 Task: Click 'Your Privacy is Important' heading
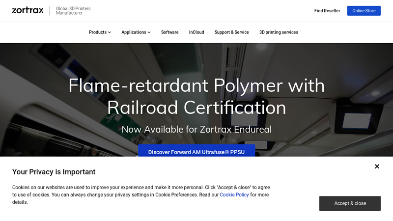point(54,172)
